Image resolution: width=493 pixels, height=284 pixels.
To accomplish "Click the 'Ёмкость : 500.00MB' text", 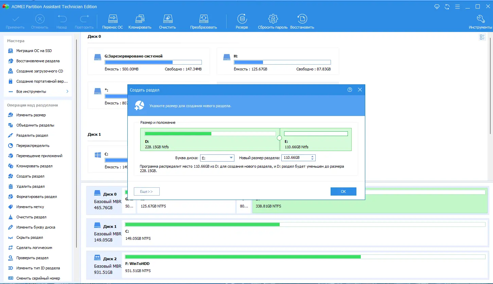I will pos(122,69).
